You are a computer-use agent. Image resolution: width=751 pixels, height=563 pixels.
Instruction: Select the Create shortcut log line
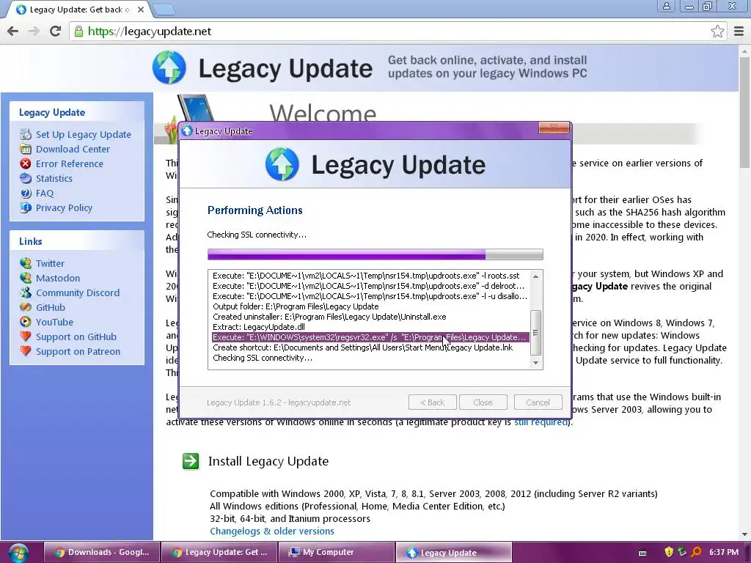362,347
